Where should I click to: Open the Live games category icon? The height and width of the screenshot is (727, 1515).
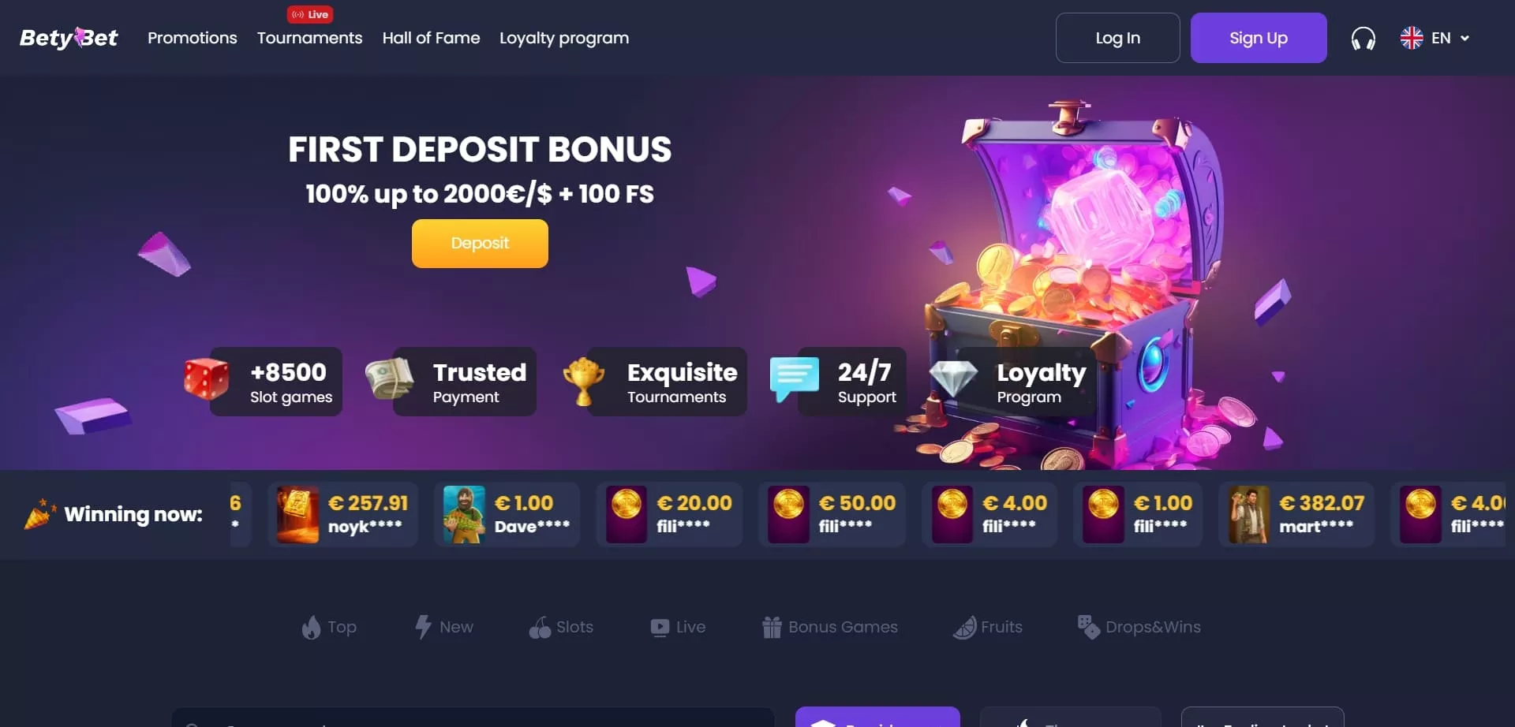pos(660,627)
